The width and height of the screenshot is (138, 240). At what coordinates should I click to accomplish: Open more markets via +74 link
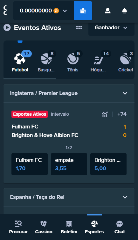[x=122, y=114]
